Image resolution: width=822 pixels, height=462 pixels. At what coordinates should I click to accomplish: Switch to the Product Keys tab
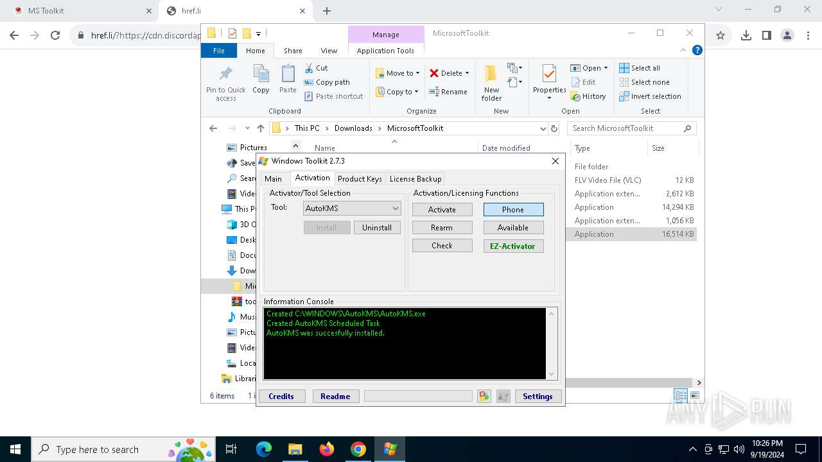click(360, 179)
